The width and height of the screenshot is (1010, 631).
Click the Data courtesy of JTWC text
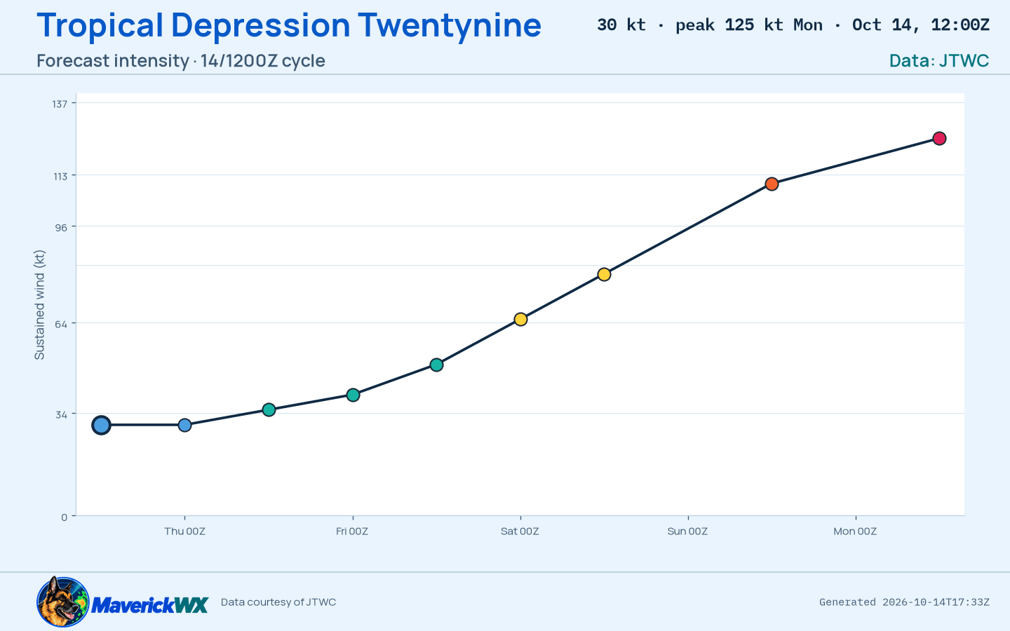[x=278, y=602]
